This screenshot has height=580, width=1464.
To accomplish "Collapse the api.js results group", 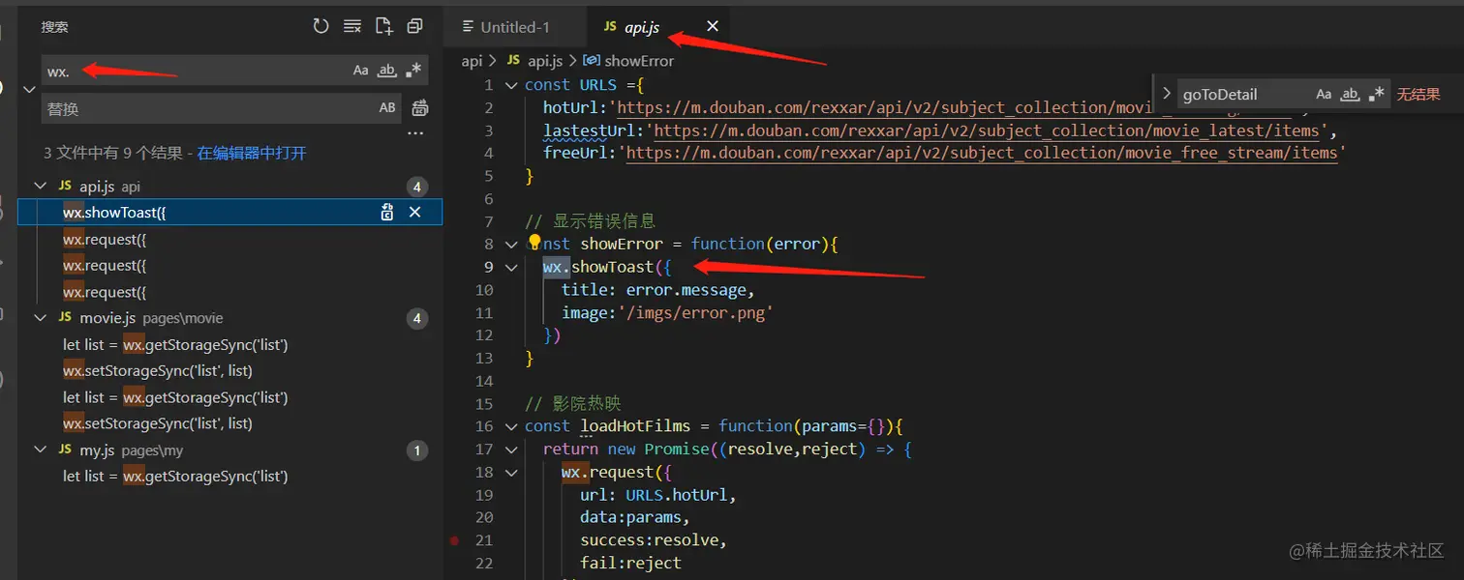I will 40,186.
